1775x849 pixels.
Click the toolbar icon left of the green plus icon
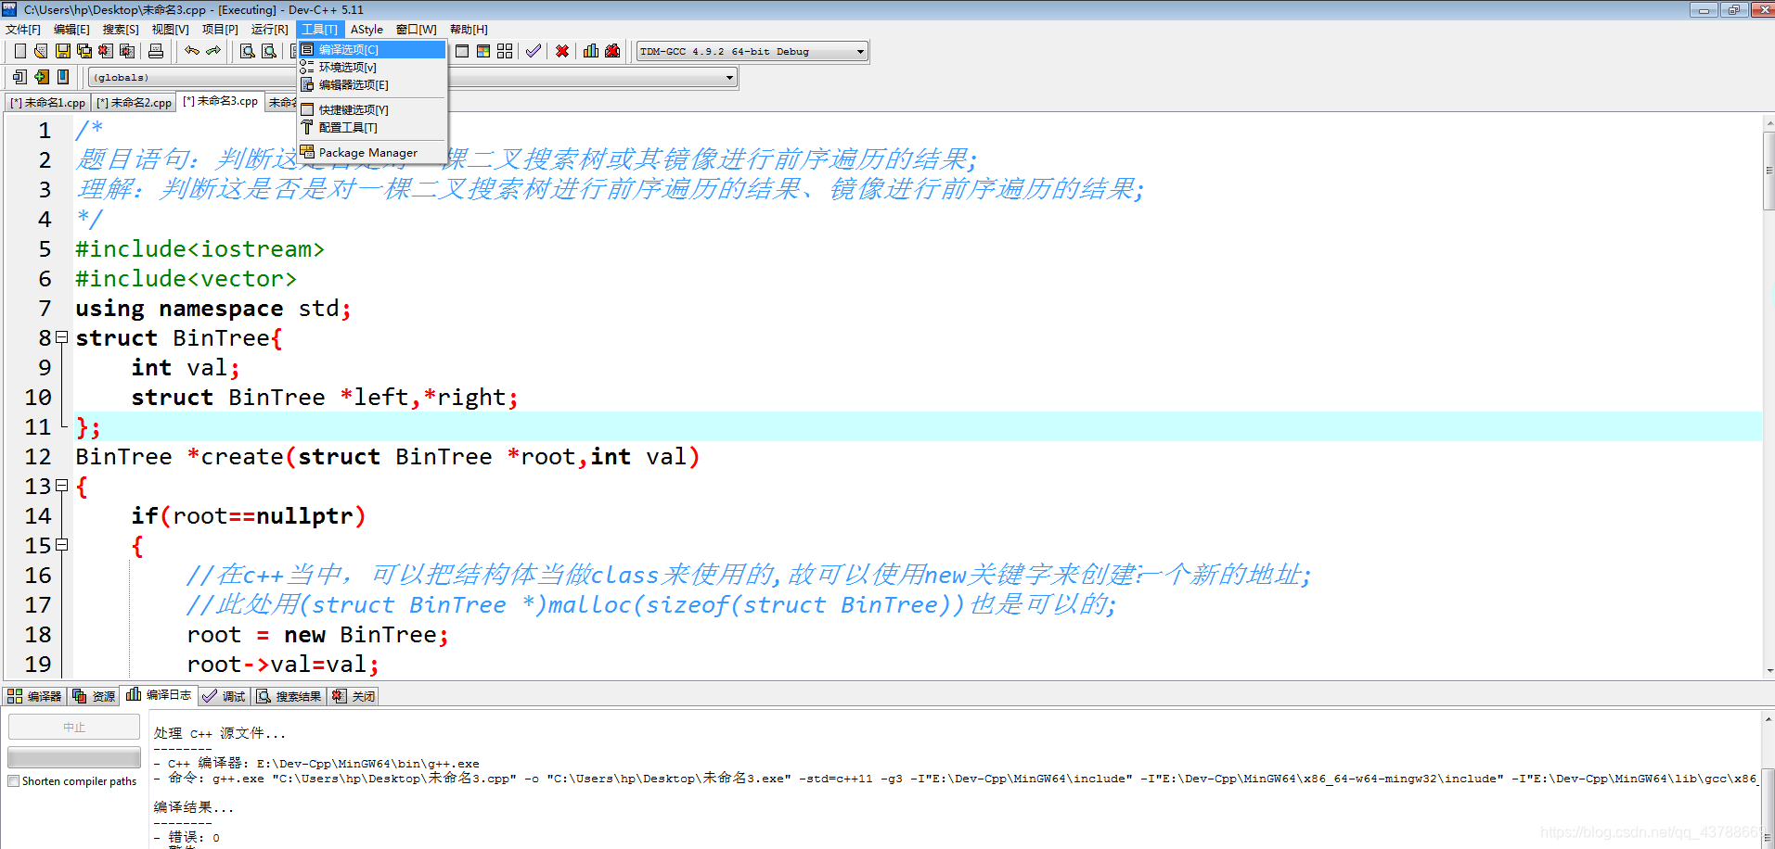[20, 77]
